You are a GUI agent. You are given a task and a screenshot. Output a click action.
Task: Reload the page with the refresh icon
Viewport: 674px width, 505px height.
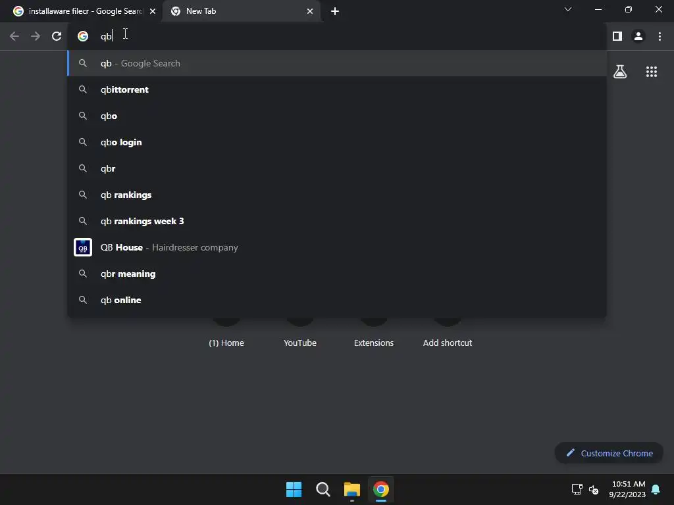pos(57,36)
